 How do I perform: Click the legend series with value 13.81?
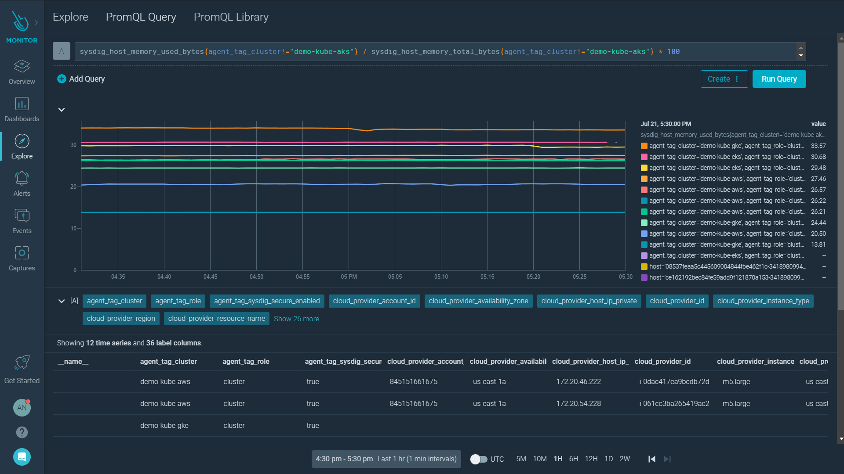733,244
